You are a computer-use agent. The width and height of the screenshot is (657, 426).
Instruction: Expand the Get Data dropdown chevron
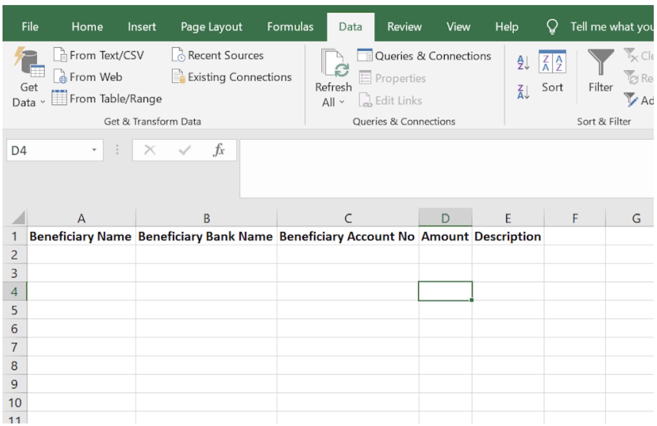point(43,102)
